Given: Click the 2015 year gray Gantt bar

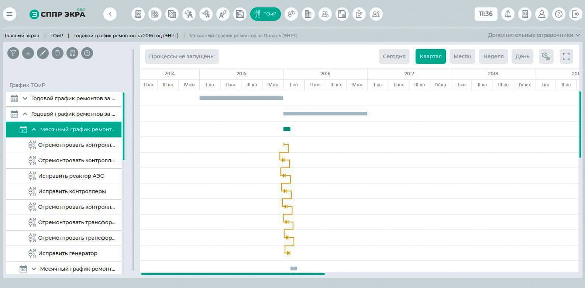Looking at the screenshot, I should 241,98.
